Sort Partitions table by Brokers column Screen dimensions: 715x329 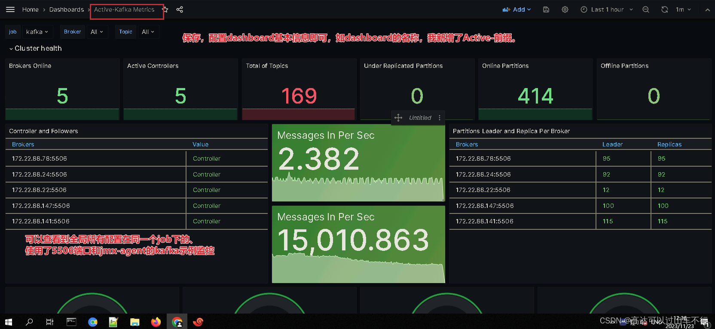coord(467,144)
